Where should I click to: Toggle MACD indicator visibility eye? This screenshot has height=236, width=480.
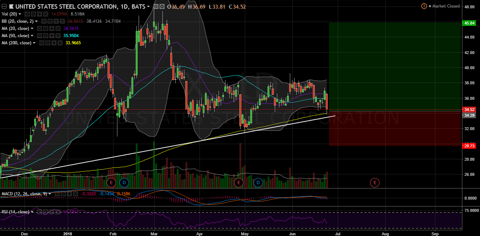click(x=57, y=194)
